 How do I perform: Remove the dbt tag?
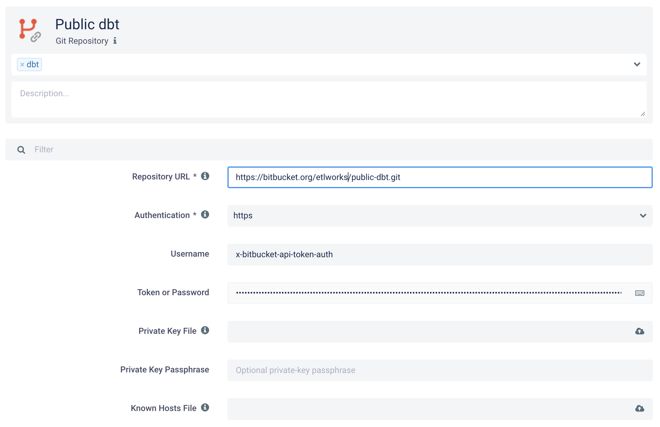tap(22, 65)
